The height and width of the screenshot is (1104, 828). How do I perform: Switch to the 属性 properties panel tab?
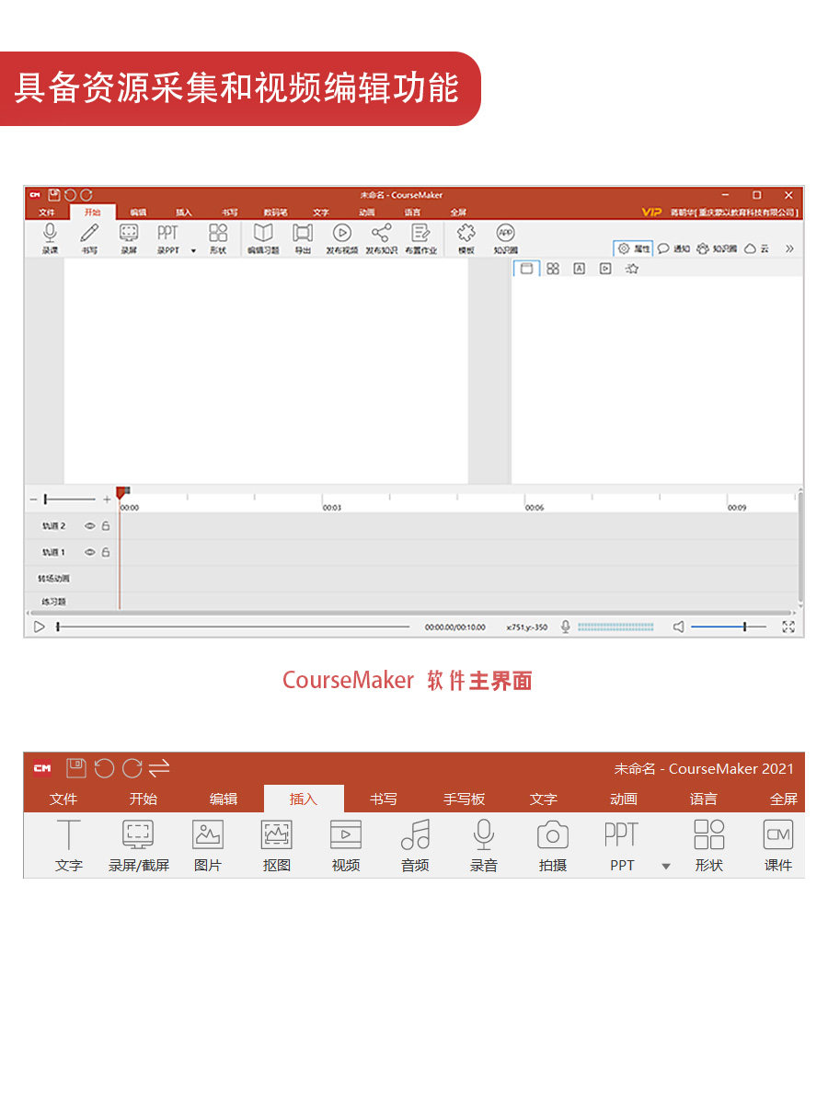pyautogui.click(x=633, y=248)
